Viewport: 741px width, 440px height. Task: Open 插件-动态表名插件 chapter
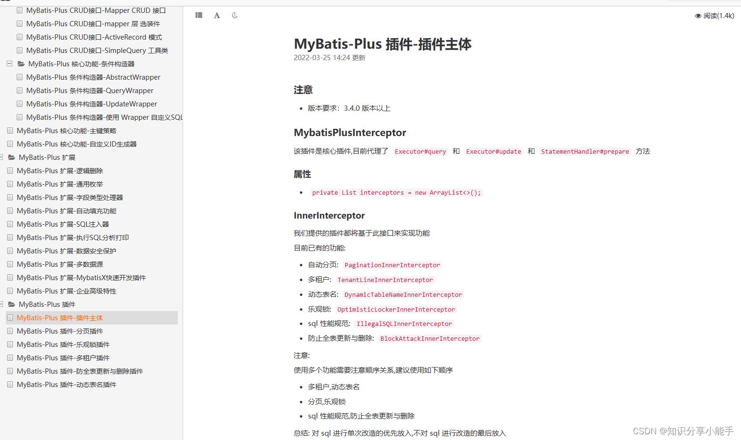click(66, 384)
